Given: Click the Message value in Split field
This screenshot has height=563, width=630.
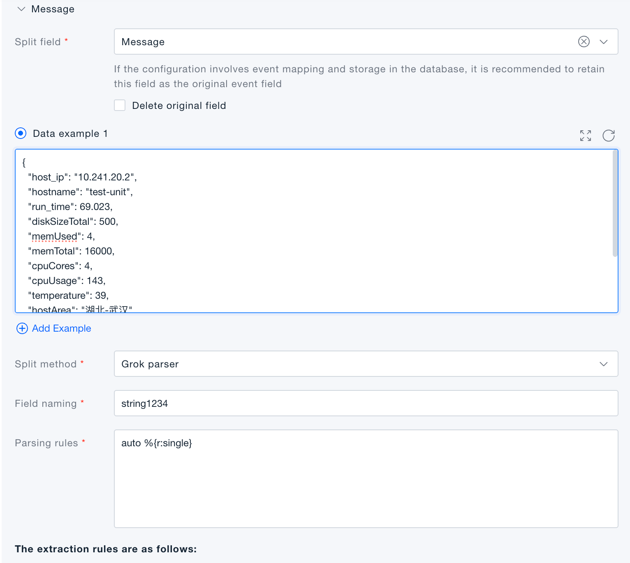Looking at the screenshot, I should [143, 42].
